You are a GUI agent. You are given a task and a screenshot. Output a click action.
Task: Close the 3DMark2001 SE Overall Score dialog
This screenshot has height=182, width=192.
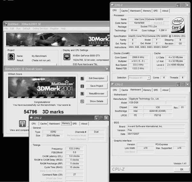(x=107, y=69)
